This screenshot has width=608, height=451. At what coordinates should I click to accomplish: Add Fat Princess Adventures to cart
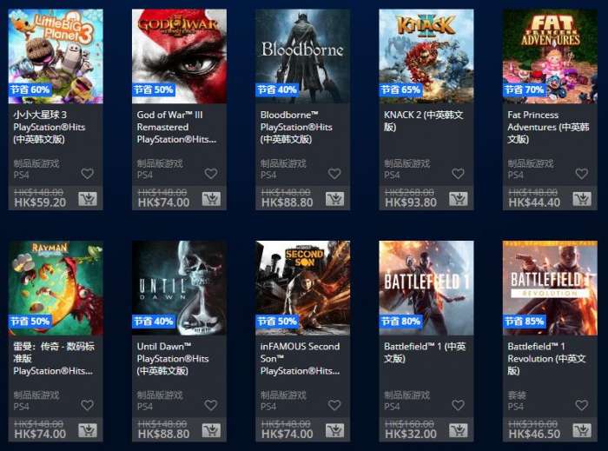pos(582,198)
